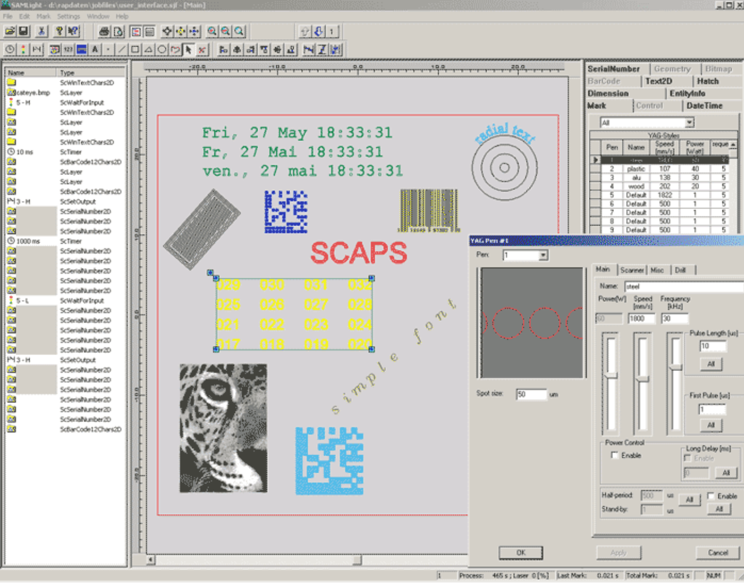Cancel the YAG Pen dialog
744x584 pixels.
[718, 552]
